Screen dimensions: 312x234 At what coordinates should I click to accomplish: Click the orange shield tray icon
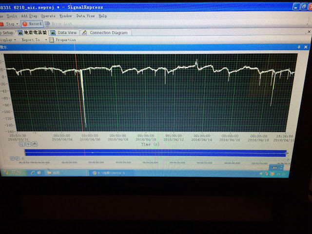272,174
